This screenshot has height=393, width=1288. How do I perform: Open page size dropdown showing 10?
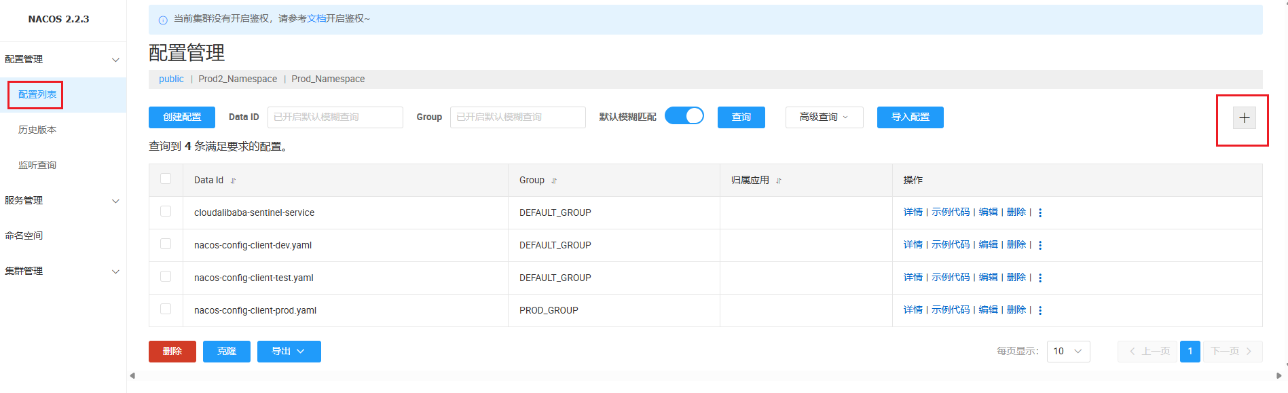(x=1068, y=352)
